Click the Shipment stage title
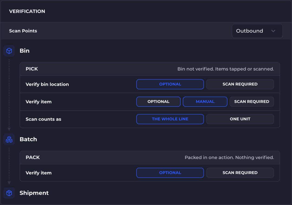292x205 pixels. click(x=34, y=193)
